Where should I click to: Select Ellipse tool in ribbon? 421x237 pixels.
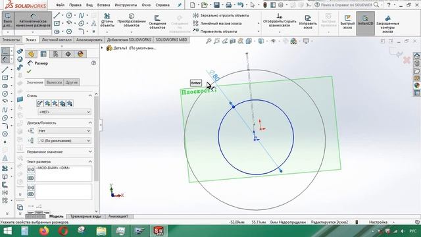pyautogui.click(x=82, y=24)
